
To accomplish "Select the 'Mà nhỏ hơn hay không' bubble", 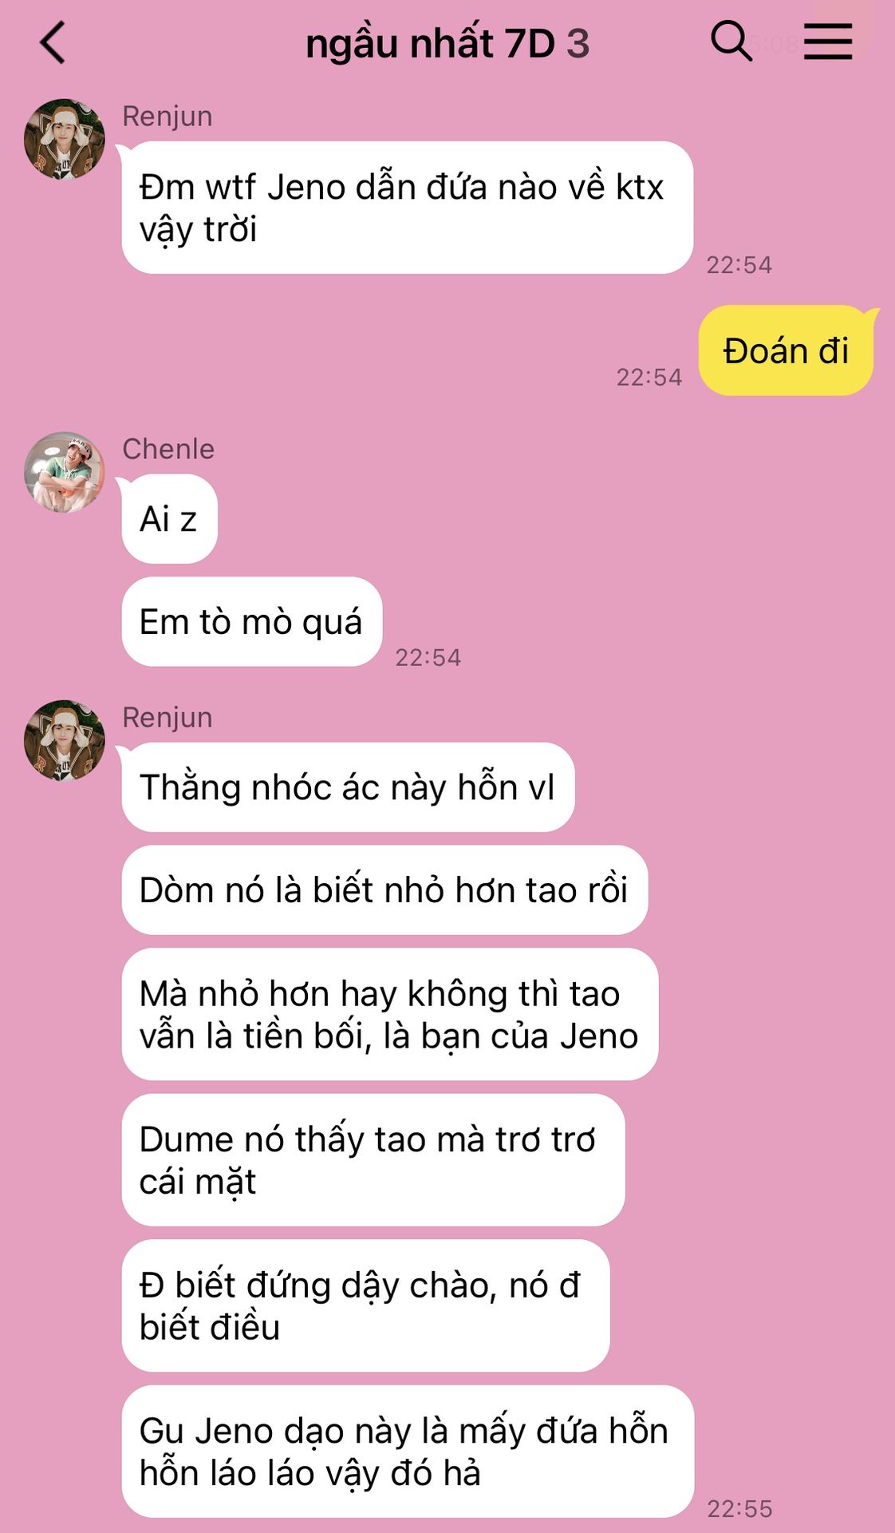I will (x=389, y=1014).
